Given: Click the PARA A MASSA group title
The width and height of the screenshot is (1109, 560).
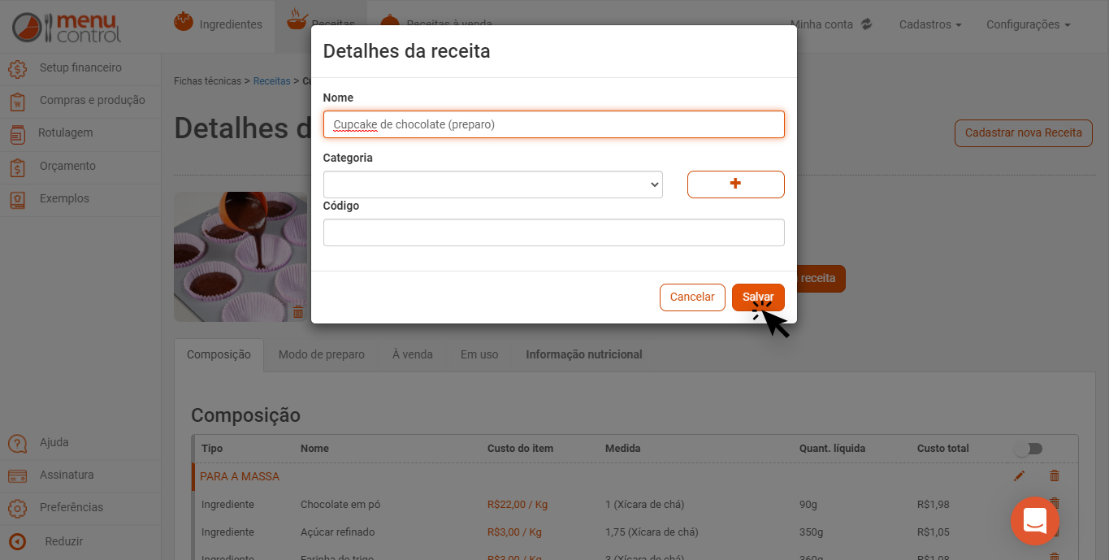Looking at the screenshot, I should click(240, 476).
